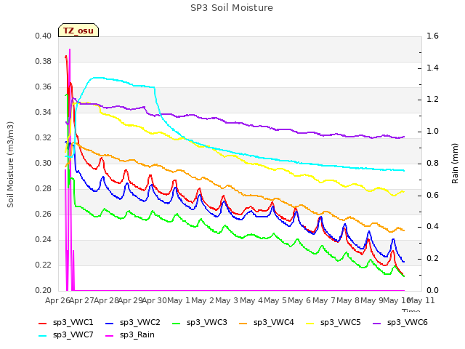
Task: Select the sp3_Rain legend entry
Action: point(130,335)
